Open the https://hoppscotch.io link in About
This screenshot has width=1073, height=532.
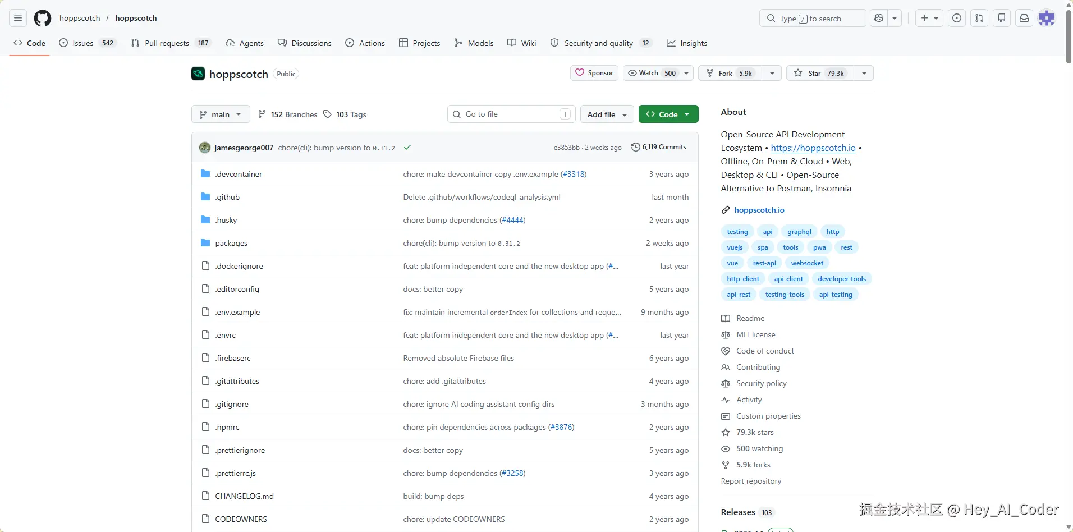click(813, 148)
